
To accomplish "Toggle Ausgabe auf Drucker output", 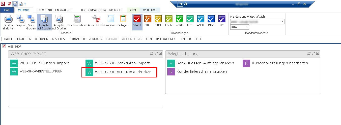I will click(x=59, y=22).
